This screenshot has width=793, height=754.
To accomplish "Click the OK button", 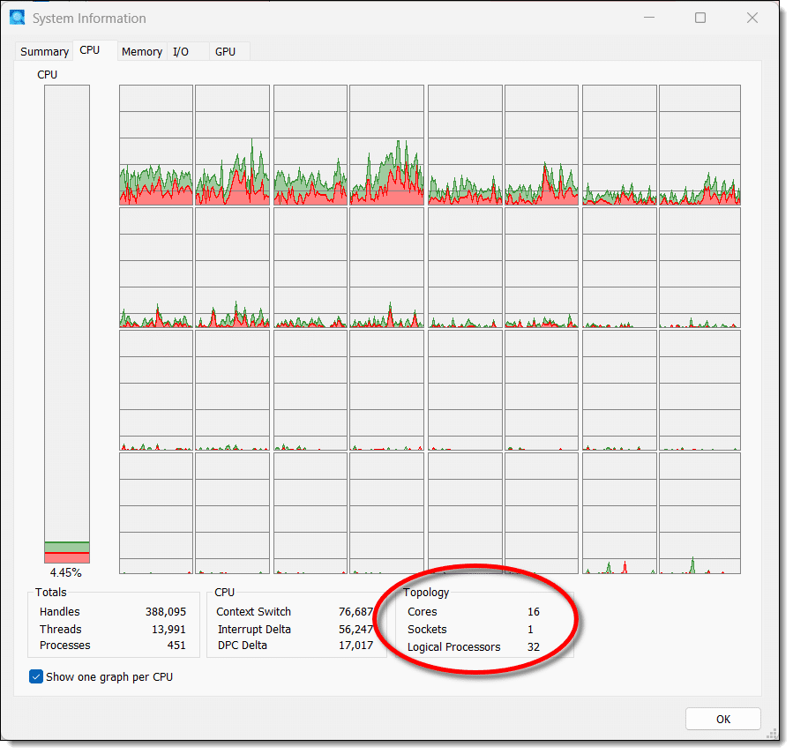I will [722, 719].
